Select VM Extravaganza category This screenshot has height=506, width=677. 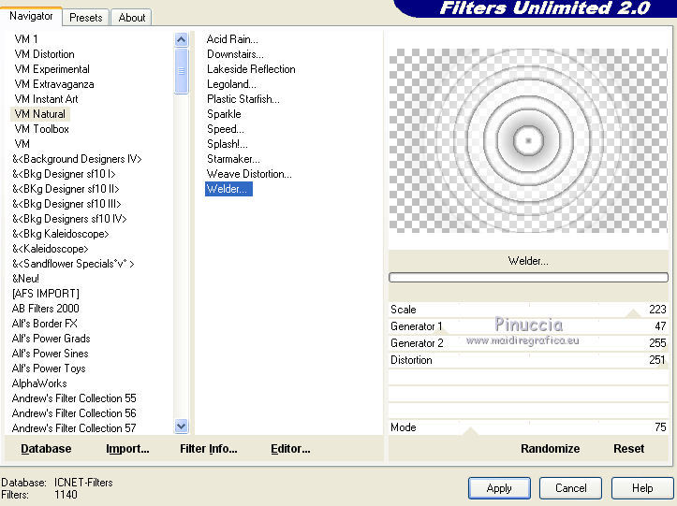(54, 84)
